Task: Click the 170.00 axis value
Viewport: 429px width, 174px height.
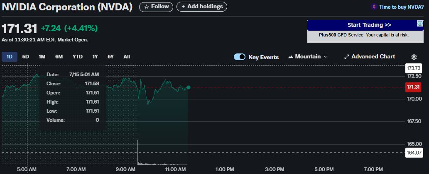Action: [x=414, y=99]
